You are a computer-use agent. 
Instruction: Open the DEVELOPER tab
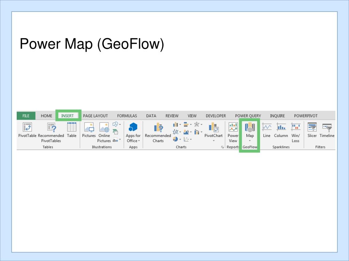pos(216,116)
